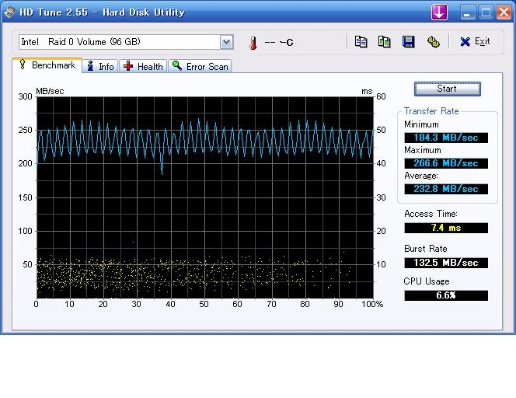Select the Minimum 184.3 MB/sec value
This screenshot has height=398, width=516.
tap(446, 138)
